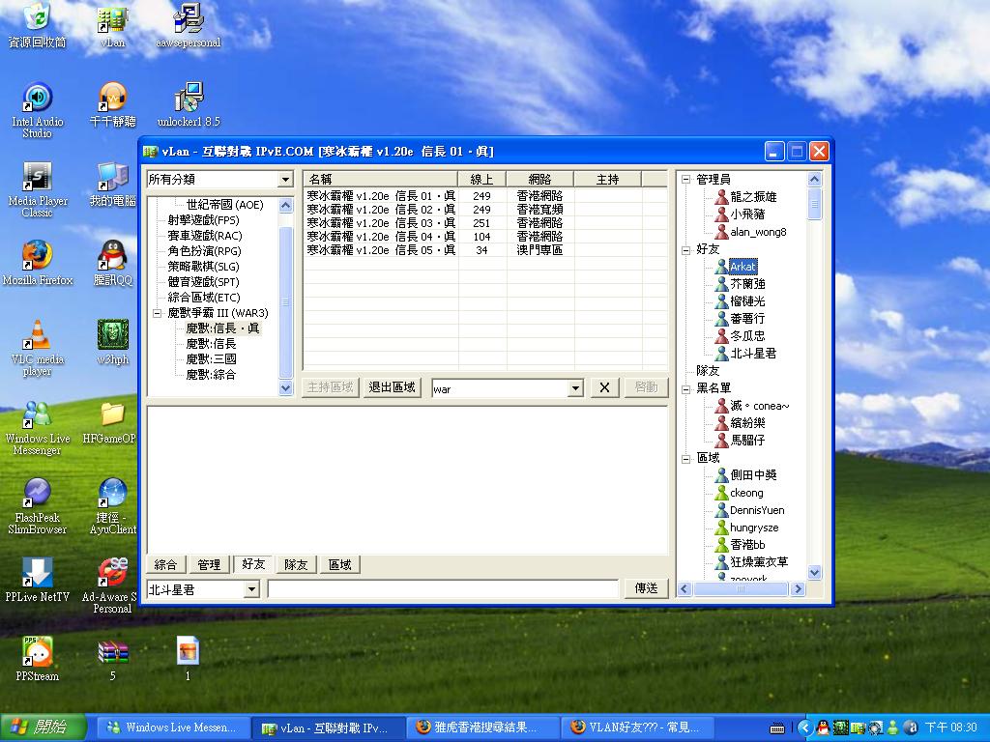Click the keyboard layout icon near the tray
This screenshot has width=990, height=742.
pyautogui.click(x=778, y=727)
